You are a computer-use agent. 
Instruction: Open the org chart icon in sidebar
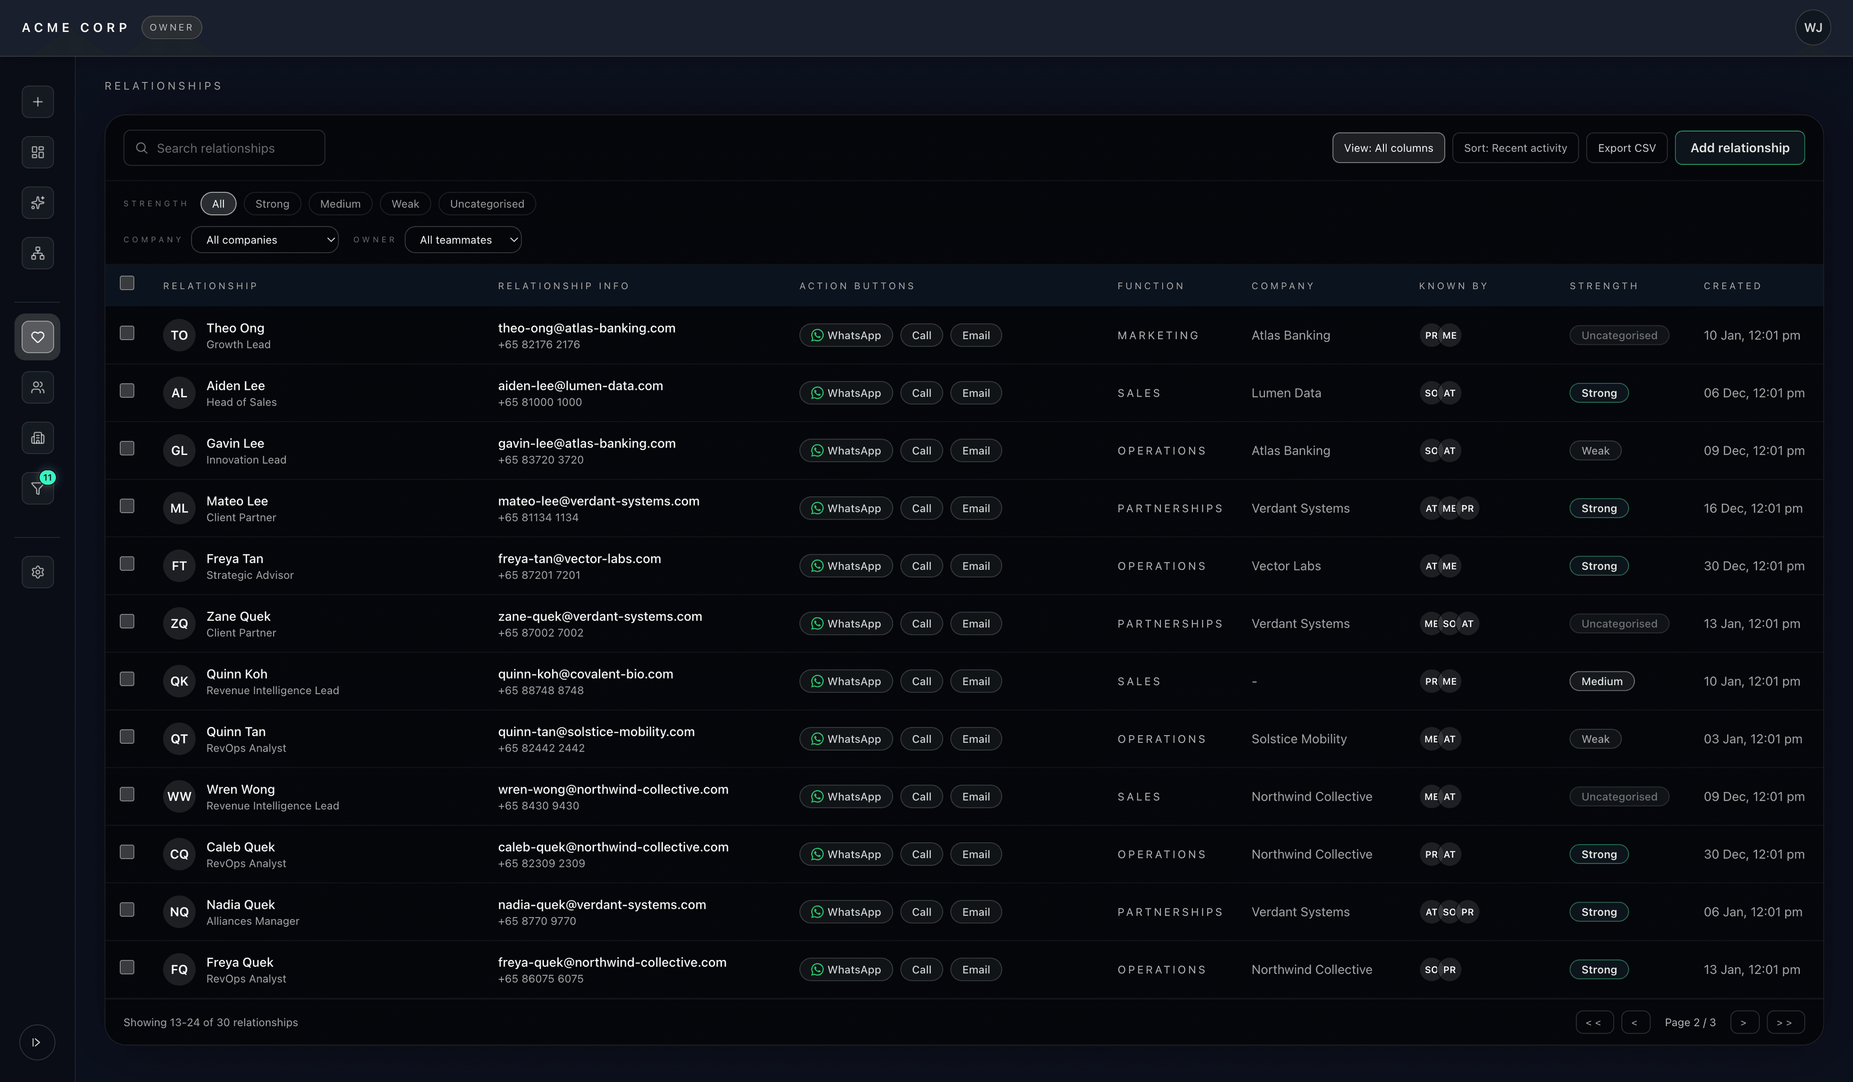click(38, 253)
